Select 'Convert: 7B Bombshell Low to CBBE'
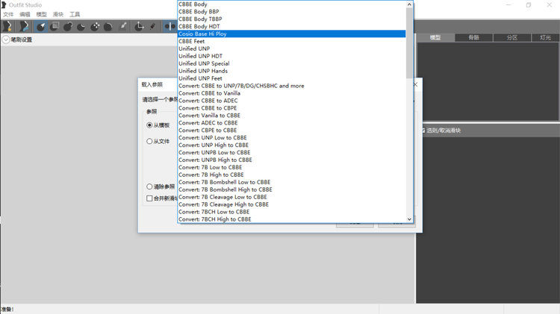This screenshot has height=314, width=560. tap(292, 182)
